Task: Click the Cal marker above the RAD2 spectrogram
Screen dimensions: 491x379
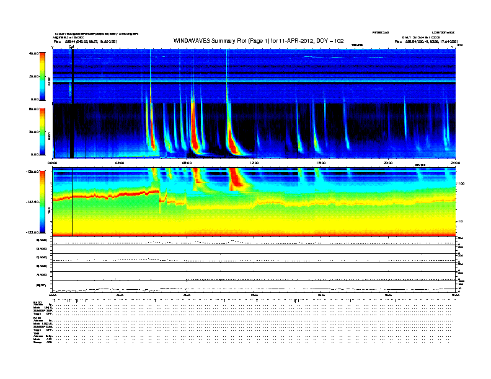Action: pos(71,47)
